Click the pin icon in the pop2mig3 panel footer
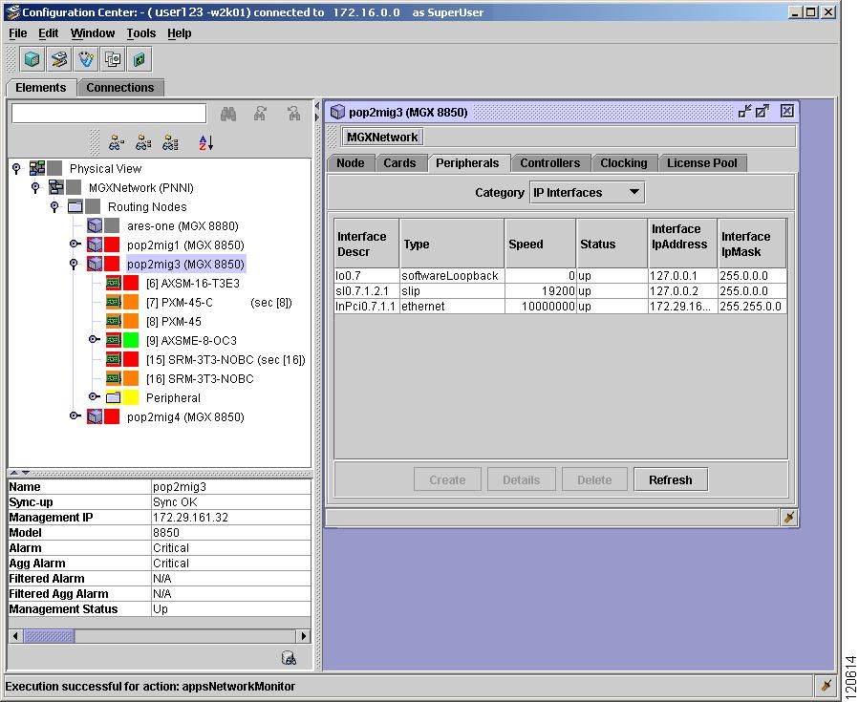 tap(789, 518)
